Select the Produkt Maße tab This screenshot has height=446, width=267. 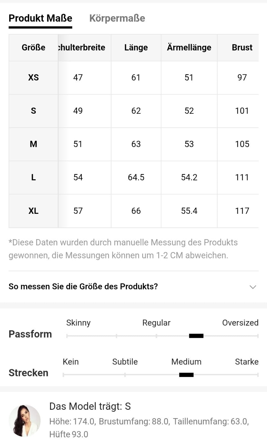pyautogui.click(x=40, y=18)
